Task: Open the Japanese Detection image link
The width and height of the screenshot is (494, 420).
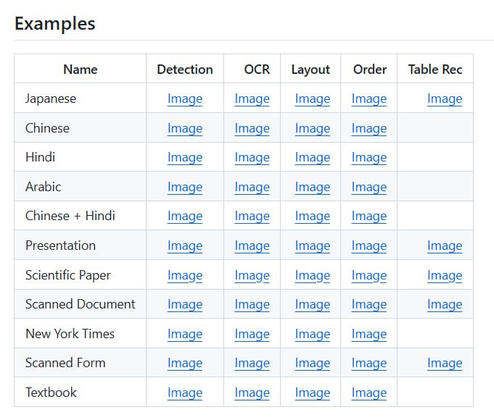Action: click(x=184, y=98)
